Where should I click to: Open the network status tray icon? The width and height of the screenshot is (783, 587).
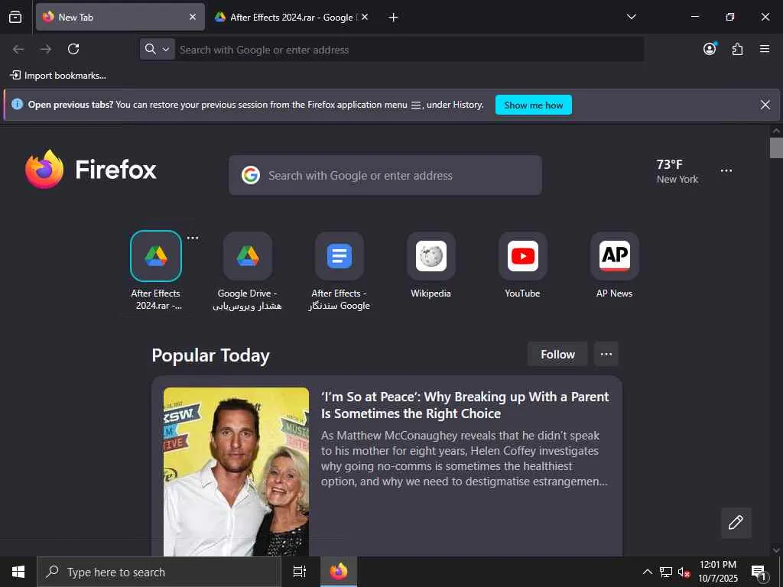click(x=666, y=572)
